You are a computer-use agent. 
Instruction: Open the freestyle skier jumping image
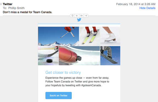[58, 36]
